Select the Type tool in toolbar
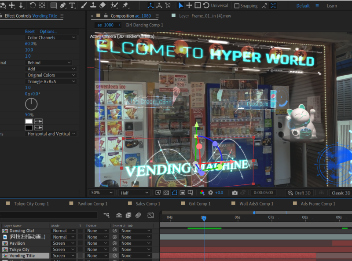352x261 pixels. tap(72, 6)
